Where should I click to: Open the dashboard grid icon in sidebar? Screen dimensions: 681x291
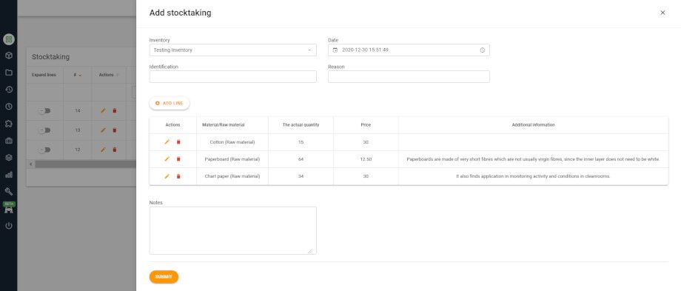click(9, 39)
